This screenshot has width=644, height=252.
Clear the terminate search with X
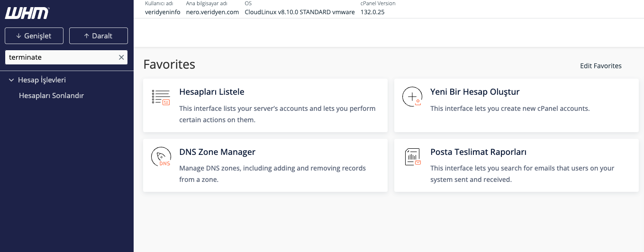pos(121,57)
